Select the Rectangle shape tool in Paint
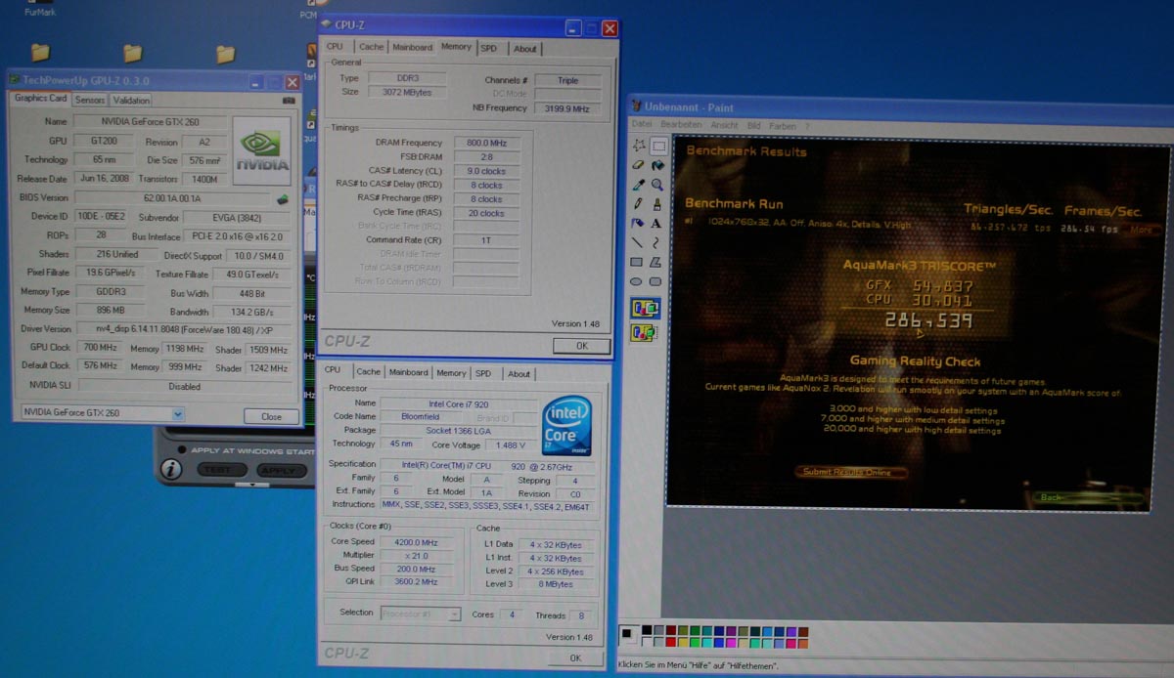Screen dimensions: 1174x678 click(x=637, y=263)
